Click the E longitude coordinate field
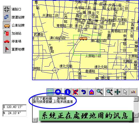139x124 pixels. click(15, 107)
